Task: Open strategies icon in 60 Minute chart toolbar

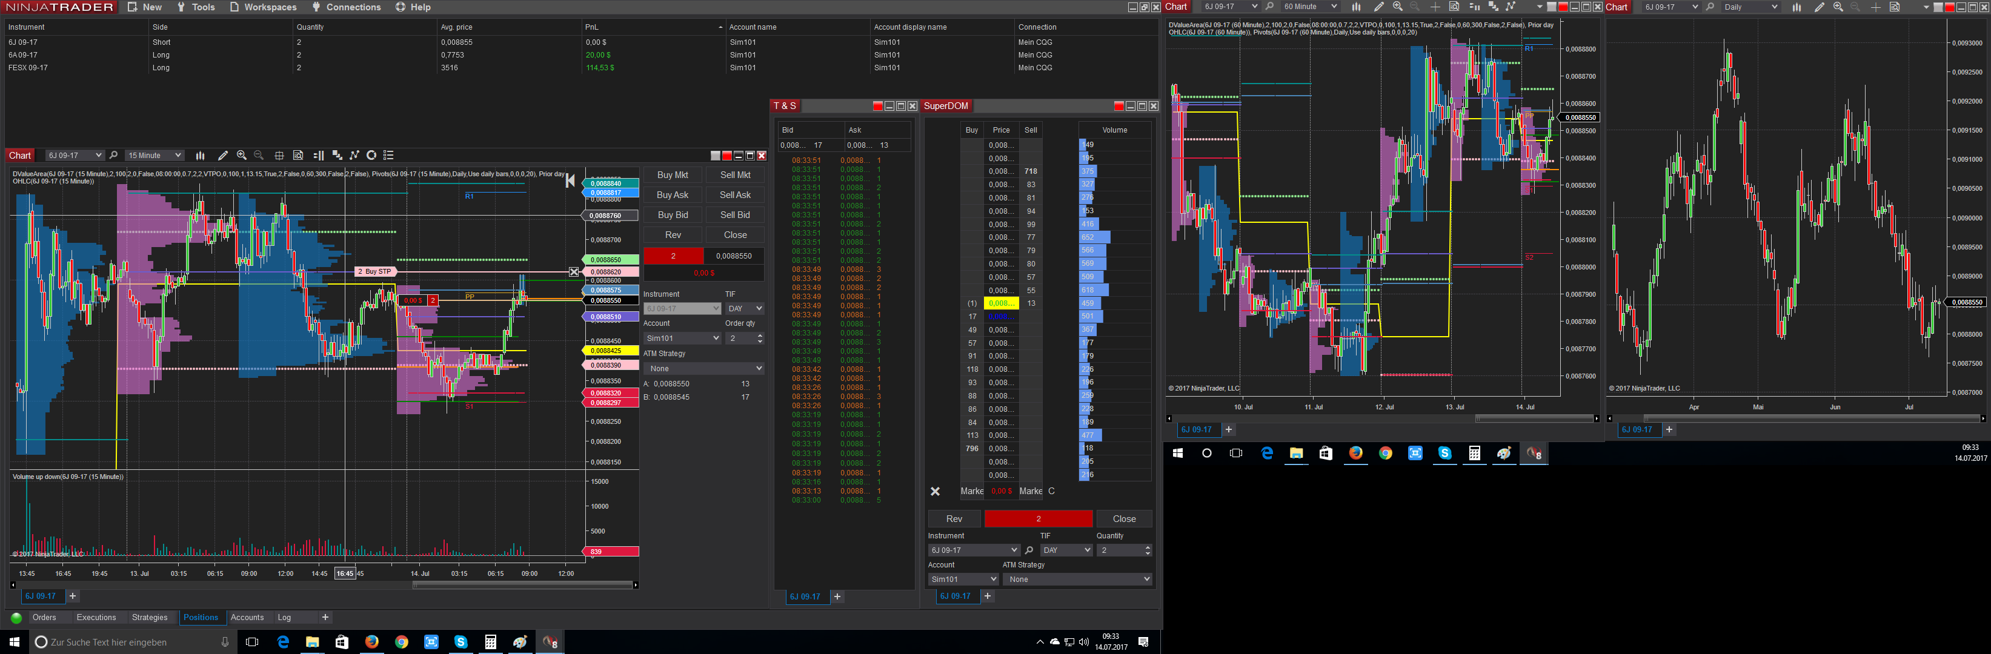Action: click(1511, 7)
